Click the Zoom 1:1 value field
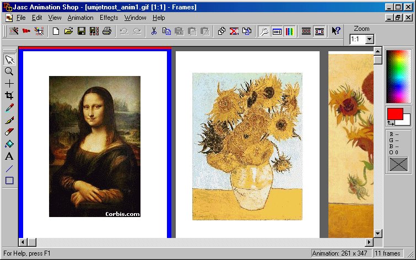 tap(358, 40)
